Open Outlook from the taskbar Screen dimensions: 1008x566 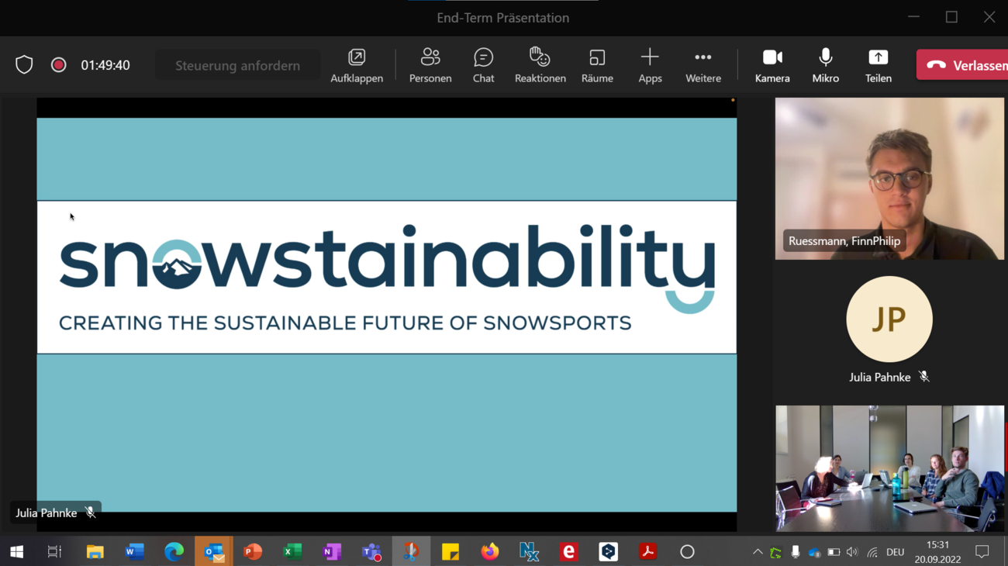pos(213,552)
